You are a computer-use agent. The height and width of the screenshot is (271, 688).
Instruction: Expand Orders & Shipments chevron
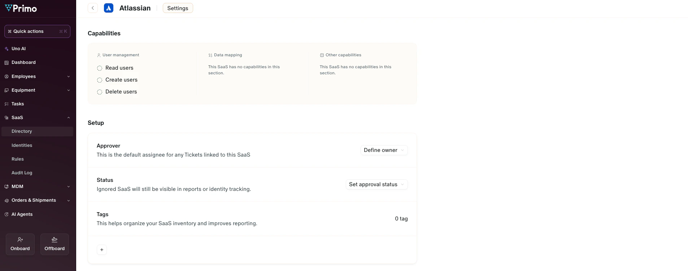coord(69,201)
